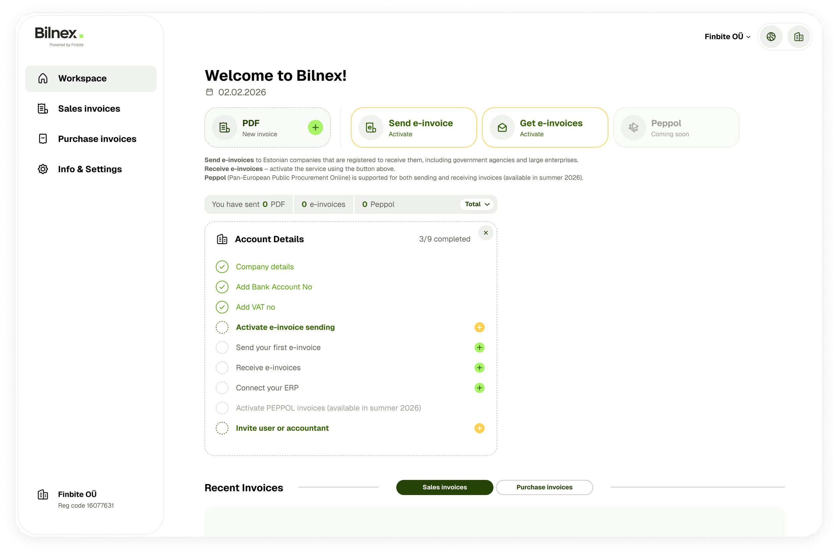
Task: Open the Company details step
Action: tap(264, 267)
